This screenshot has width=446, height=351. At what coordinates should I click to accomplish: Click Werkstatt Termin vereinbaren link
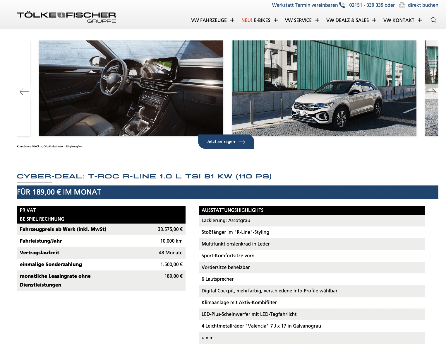[305, 5]
